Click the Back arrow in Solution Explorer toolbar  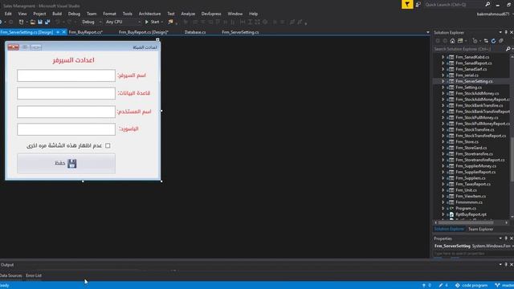click(x=438, y=41)
